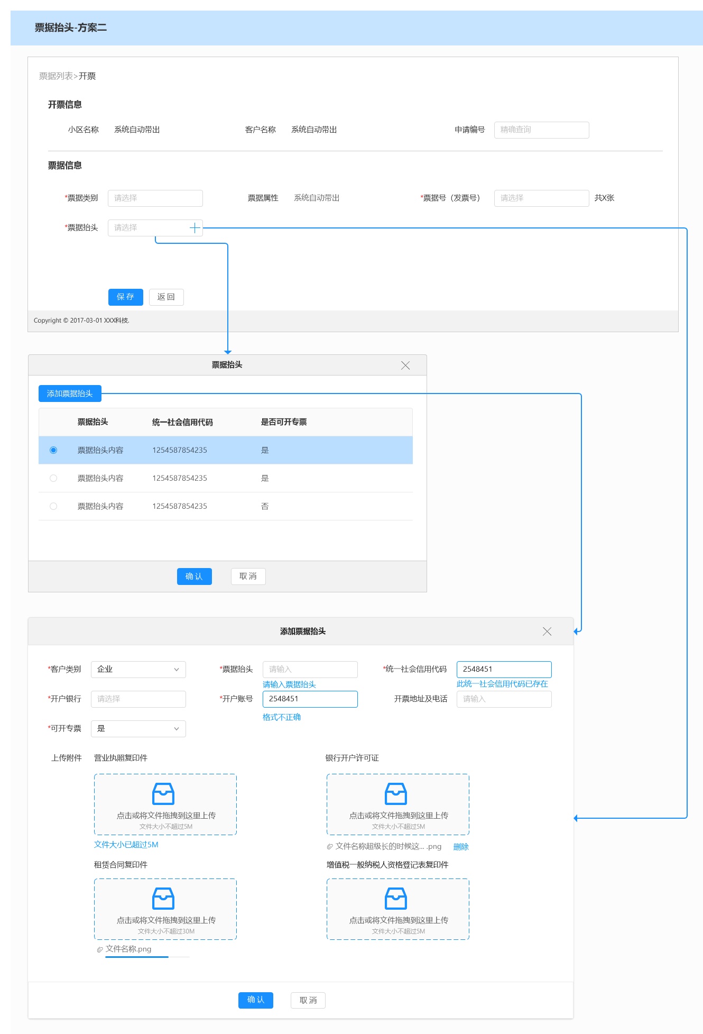This screenshot has height=1034, width=703.
Task: Click 票据列表 in the breadcrumb
Action: [55, 76]
